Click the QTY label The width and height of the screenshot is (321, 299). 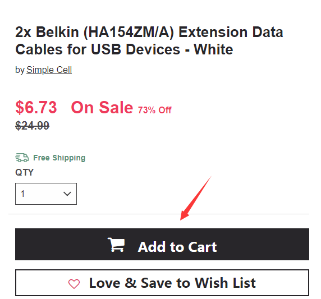click(24, 173)
